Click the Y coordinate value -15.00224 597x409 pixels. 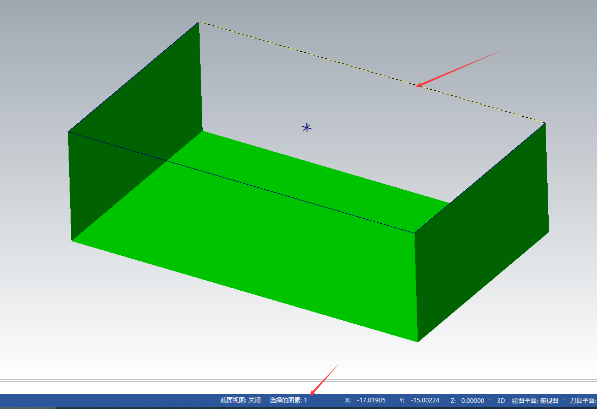[425, 400]
